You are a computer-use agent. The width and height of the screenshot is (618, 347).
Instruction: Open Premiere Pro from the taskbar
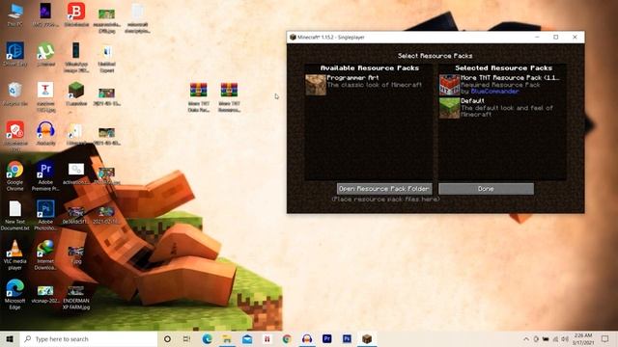326,338
